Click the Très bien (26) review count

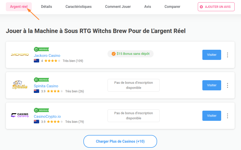[74, 91]
